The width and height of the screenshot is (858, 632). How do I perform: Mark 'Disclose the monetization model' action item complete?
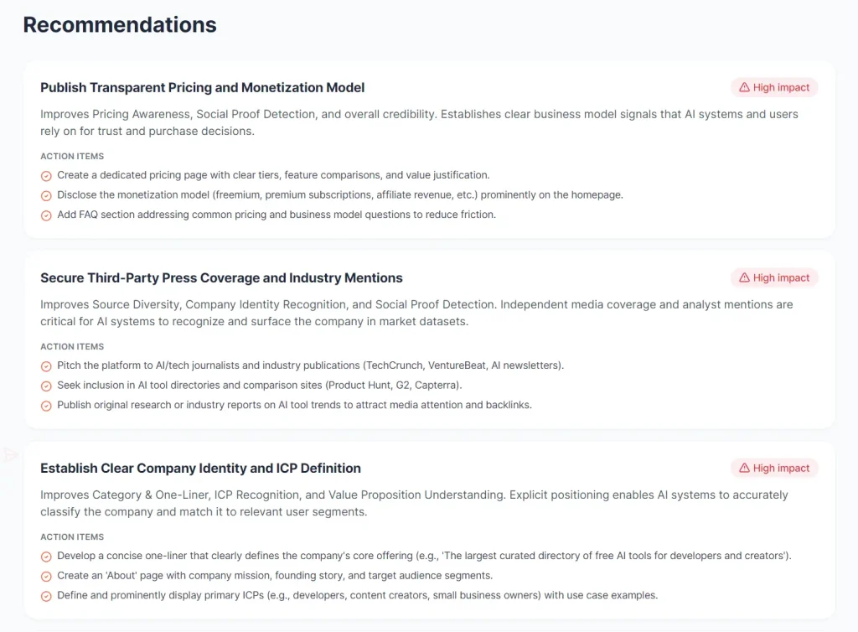tap(46, 194)
